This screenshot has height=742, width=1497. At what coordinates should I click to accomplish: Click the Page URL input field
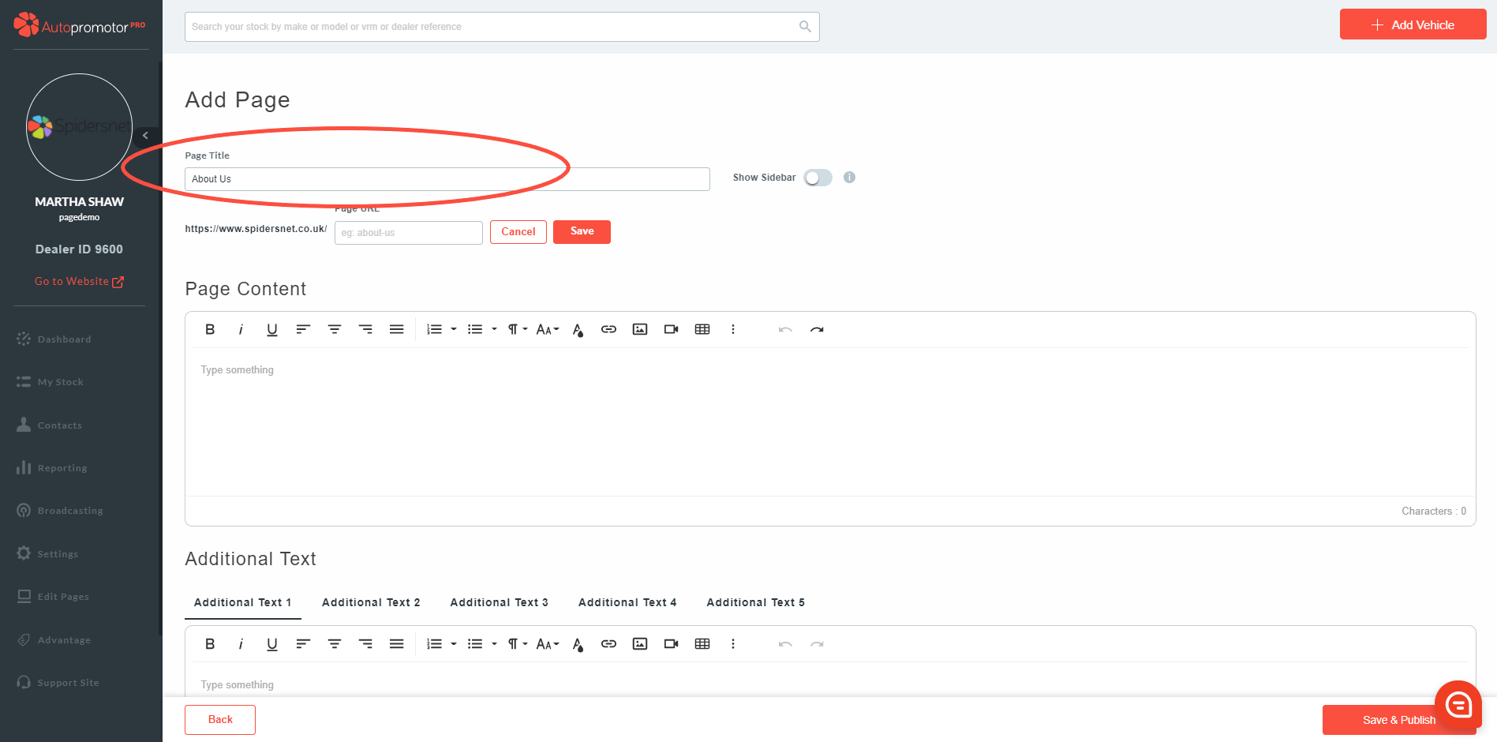tap(408, 233)
